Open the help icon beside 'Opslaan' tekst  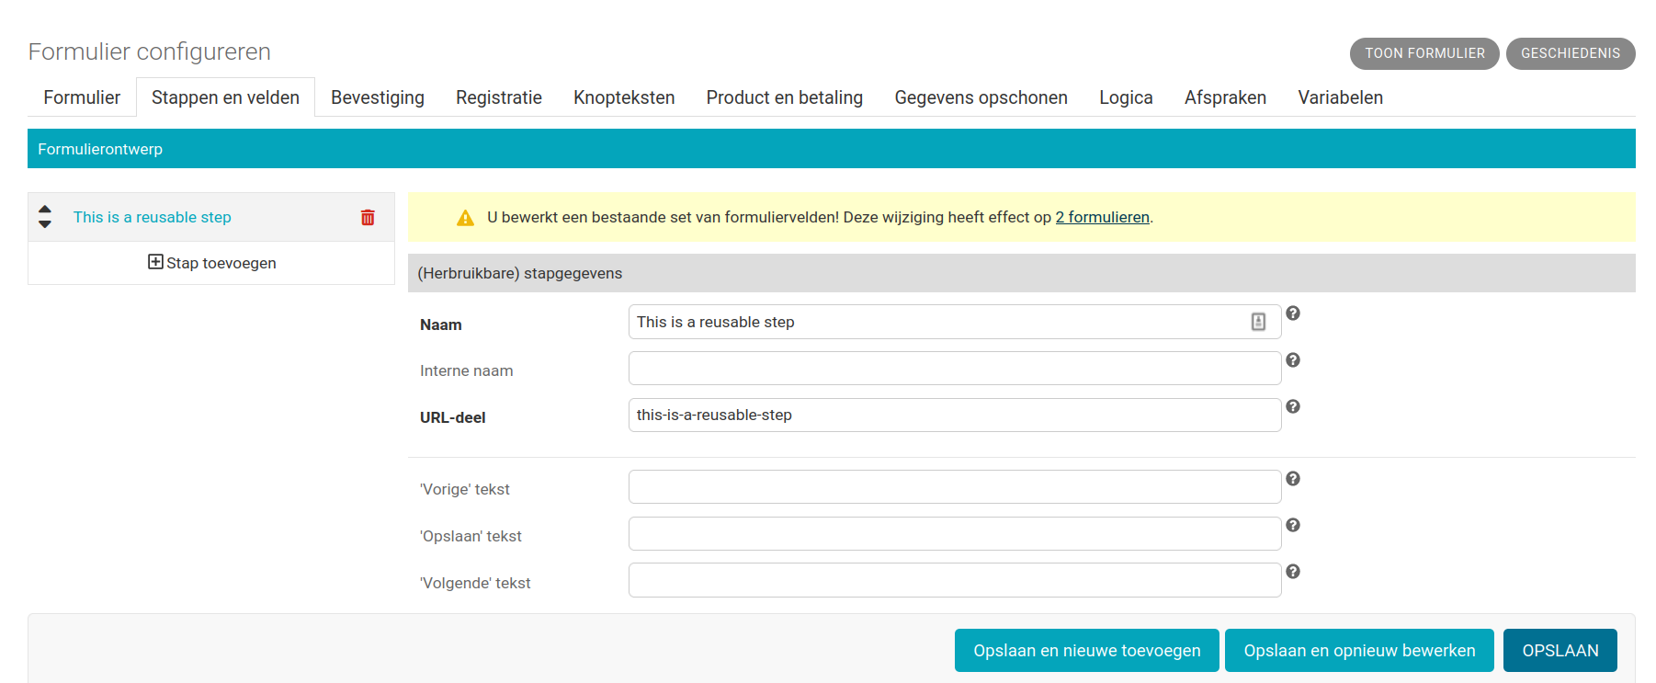pyautogui.click(x=1293, y=525)
